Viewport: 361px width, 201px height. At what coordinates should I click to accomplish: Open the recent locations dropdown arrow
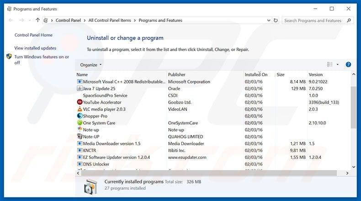coord(29,20)
